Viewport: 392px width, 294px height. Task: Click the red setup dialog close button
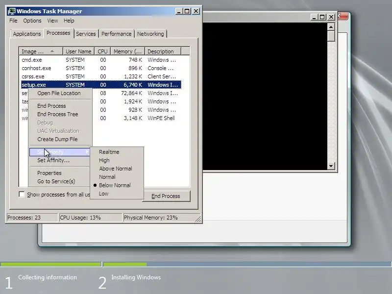[x=343, y=16]
